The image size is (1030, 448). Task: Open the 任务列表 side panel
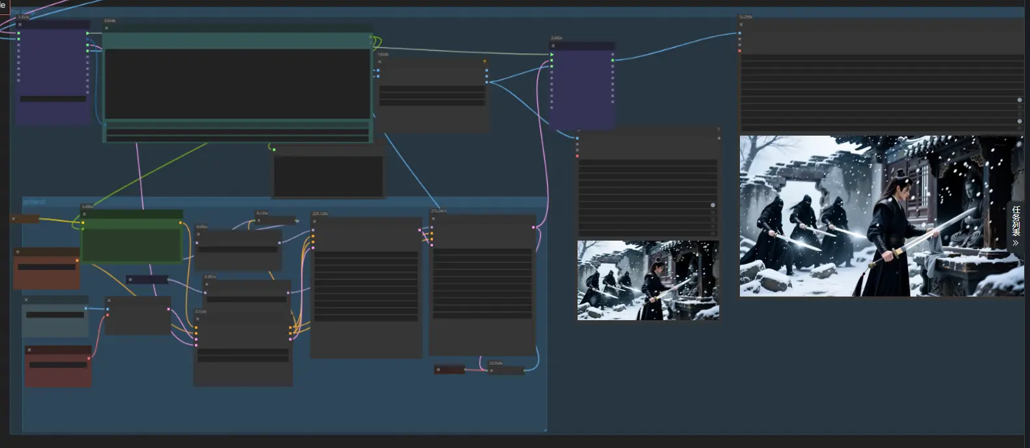click(1016, 220)
